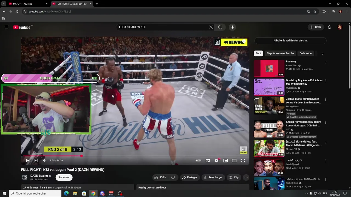This screenshot has width=351, height=197.
Task: Show more filter chips with right arrow
Action: (x=322, y=54)
